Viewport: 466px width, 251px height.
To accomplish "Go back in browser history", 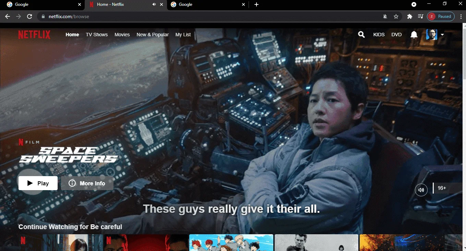I will pyautogui.click(x=8, y=16).
